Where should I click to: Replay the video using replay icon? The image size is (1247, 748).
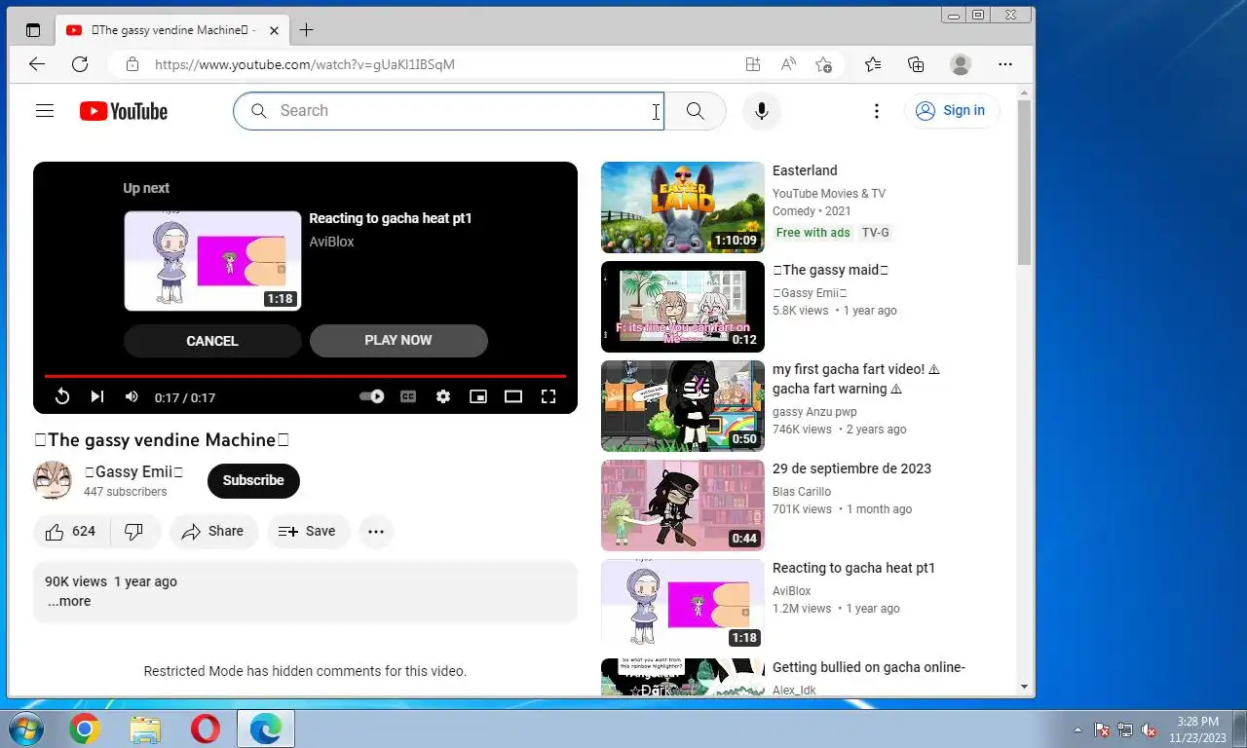61,396
